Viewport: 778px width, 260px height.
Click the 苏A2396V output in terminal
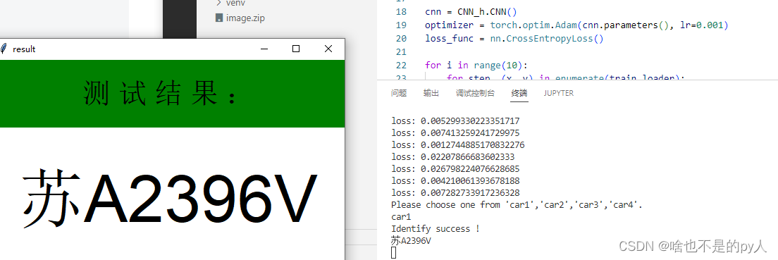(411, 241)
